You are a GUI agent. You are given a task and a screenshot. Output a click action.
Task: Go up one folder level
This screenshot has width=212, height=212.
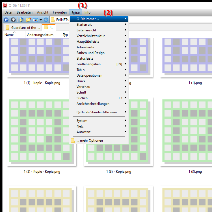pos(21,20)
